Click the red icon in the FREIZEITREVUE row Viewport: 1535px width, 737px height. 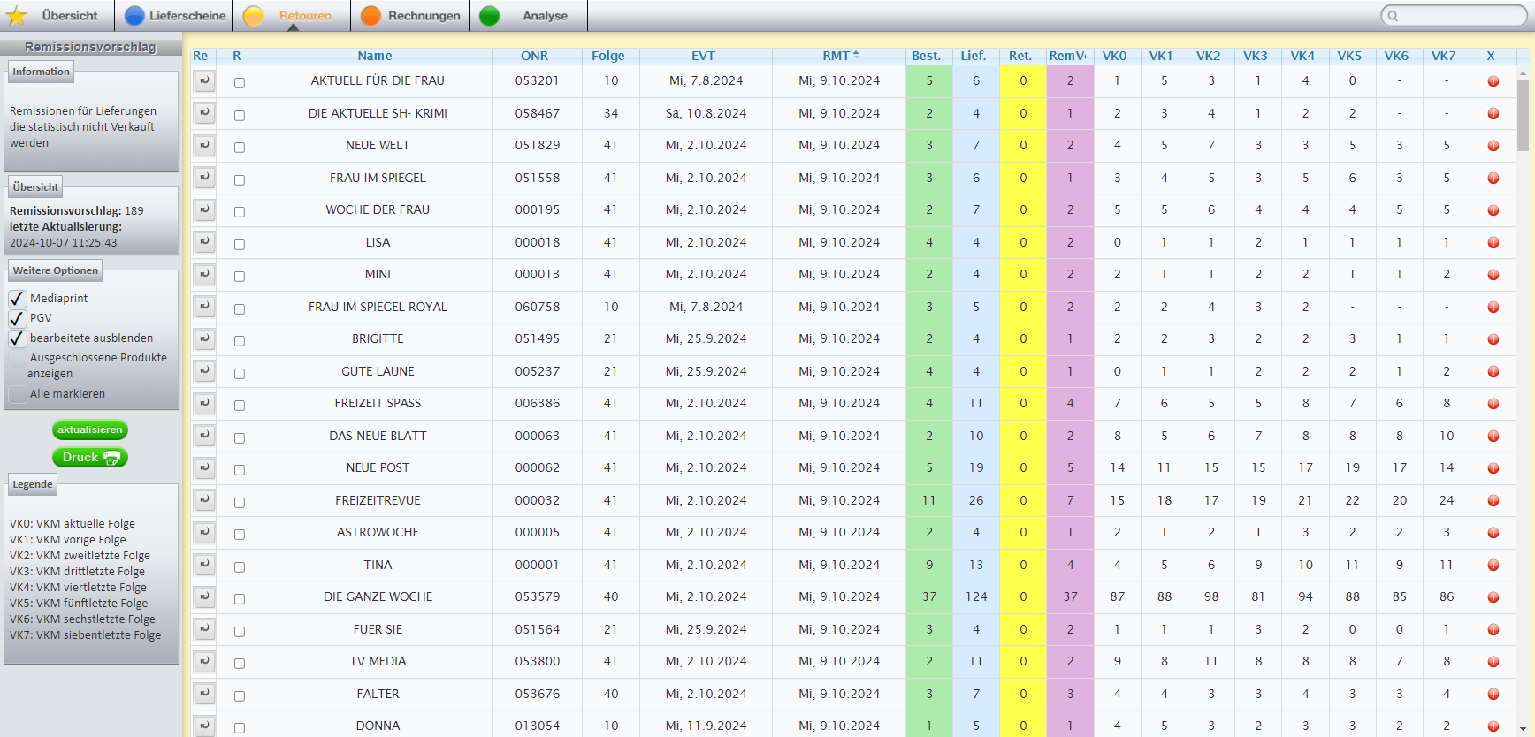(x=1493, y=501)
